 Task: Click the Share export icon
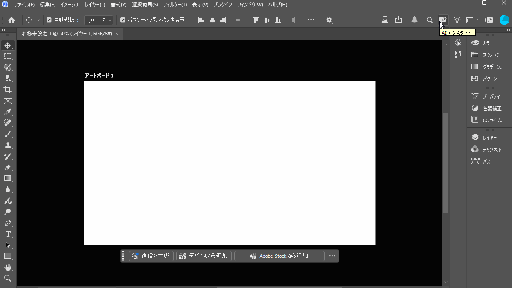[x=399, y=20]
